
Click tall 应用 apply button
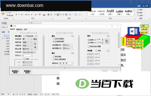pos(35,45)
